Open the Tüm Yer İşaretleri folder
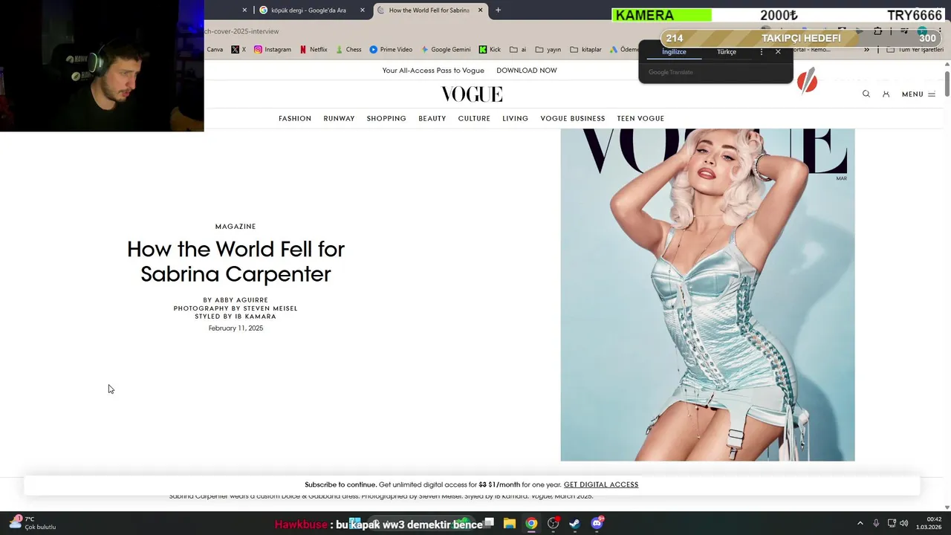This screenshot has width=951, height=535. 915,50
